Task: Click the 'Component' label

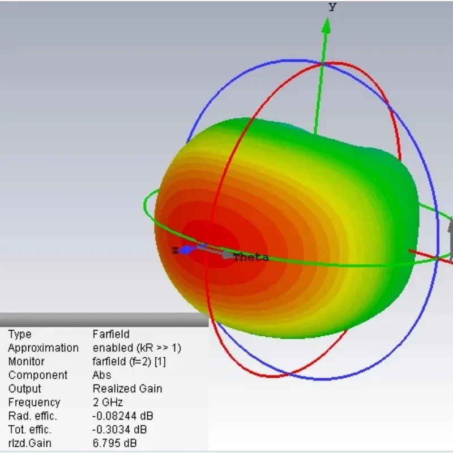Action: click(x=38, y=375)
